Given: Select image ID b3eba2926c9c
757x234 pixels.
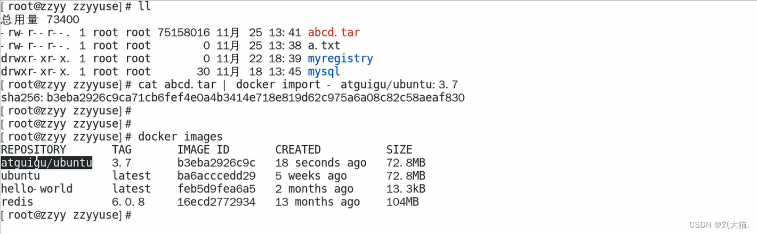Looking at the screenshot, I should pos(216,163).
